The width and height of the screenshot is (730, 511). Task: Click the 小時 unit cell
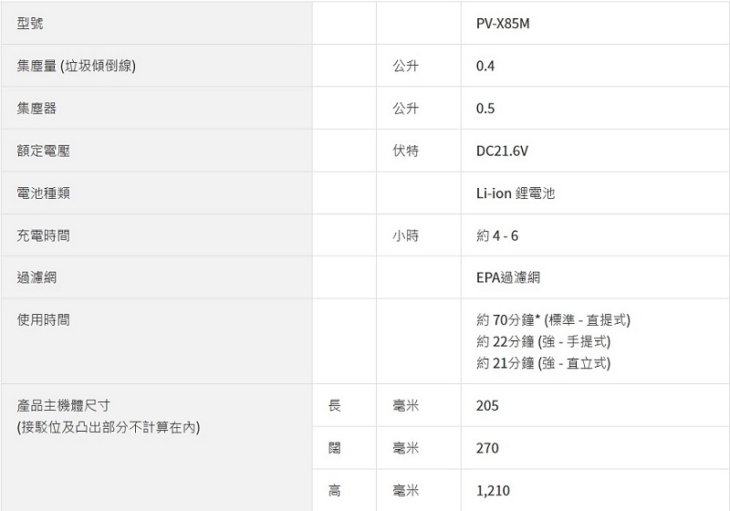click(x=406, y=235)
